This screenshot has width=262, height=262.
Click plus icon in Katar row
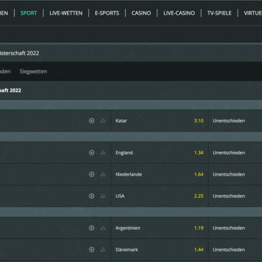[x=91, y=121]
